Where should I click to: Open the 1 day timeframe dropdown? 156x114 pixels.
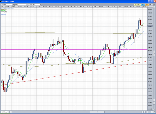[x=27, y=5]
